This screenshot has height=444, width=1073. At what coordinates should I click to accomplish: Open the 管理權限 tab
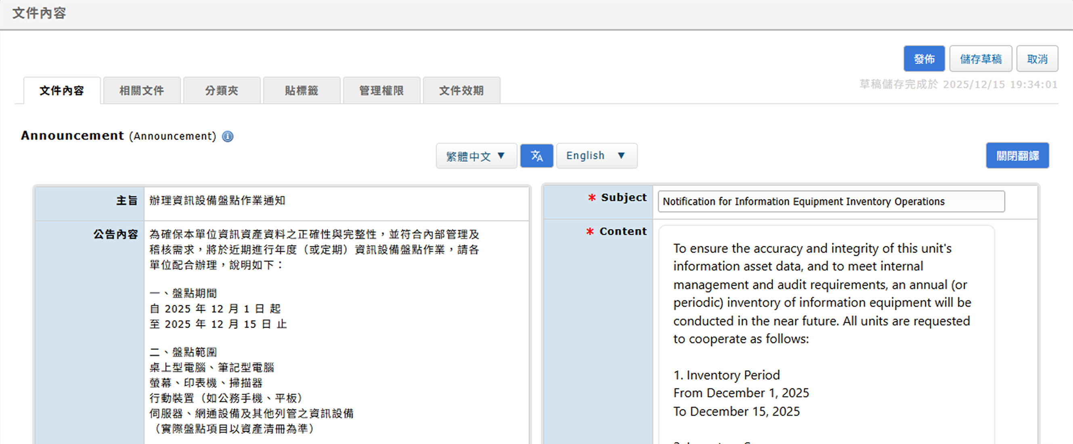point(381,90)
